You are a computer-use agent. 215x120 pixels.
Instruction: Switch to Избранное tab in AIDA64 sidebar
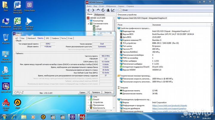99,14
